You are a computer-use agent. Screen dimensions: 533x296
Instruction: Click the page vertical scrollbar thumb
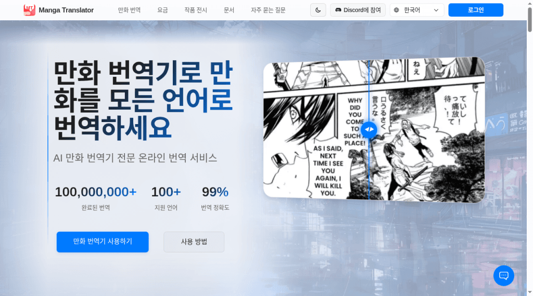(529, 20)
